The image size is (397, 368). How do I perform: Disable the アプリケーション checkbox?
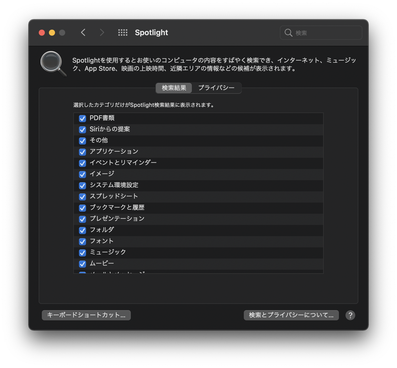pyautogui.click(x=83, y=152)
